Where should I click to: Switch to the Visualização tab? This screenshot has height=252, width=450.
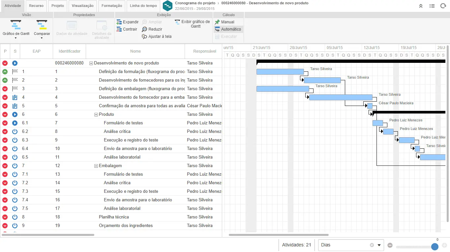(83, 6)
